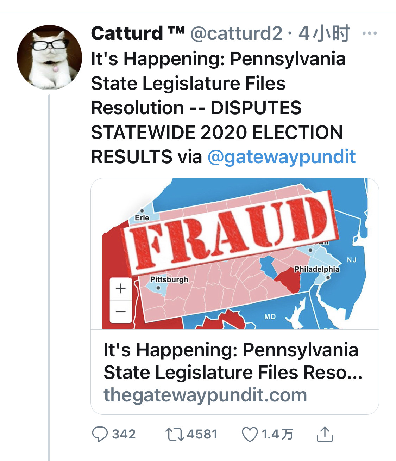This screenshot has height=461, width=396.
Task: Click the Philadelphia label on the map
Action: (317, 269)
